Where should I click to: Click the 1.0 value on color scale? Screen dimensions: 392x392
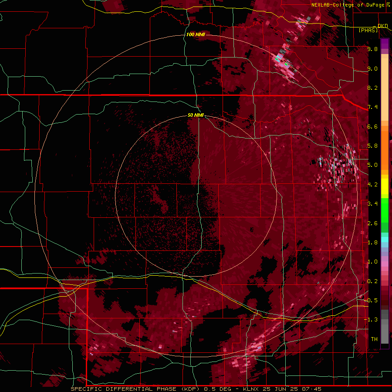(372, 262)
